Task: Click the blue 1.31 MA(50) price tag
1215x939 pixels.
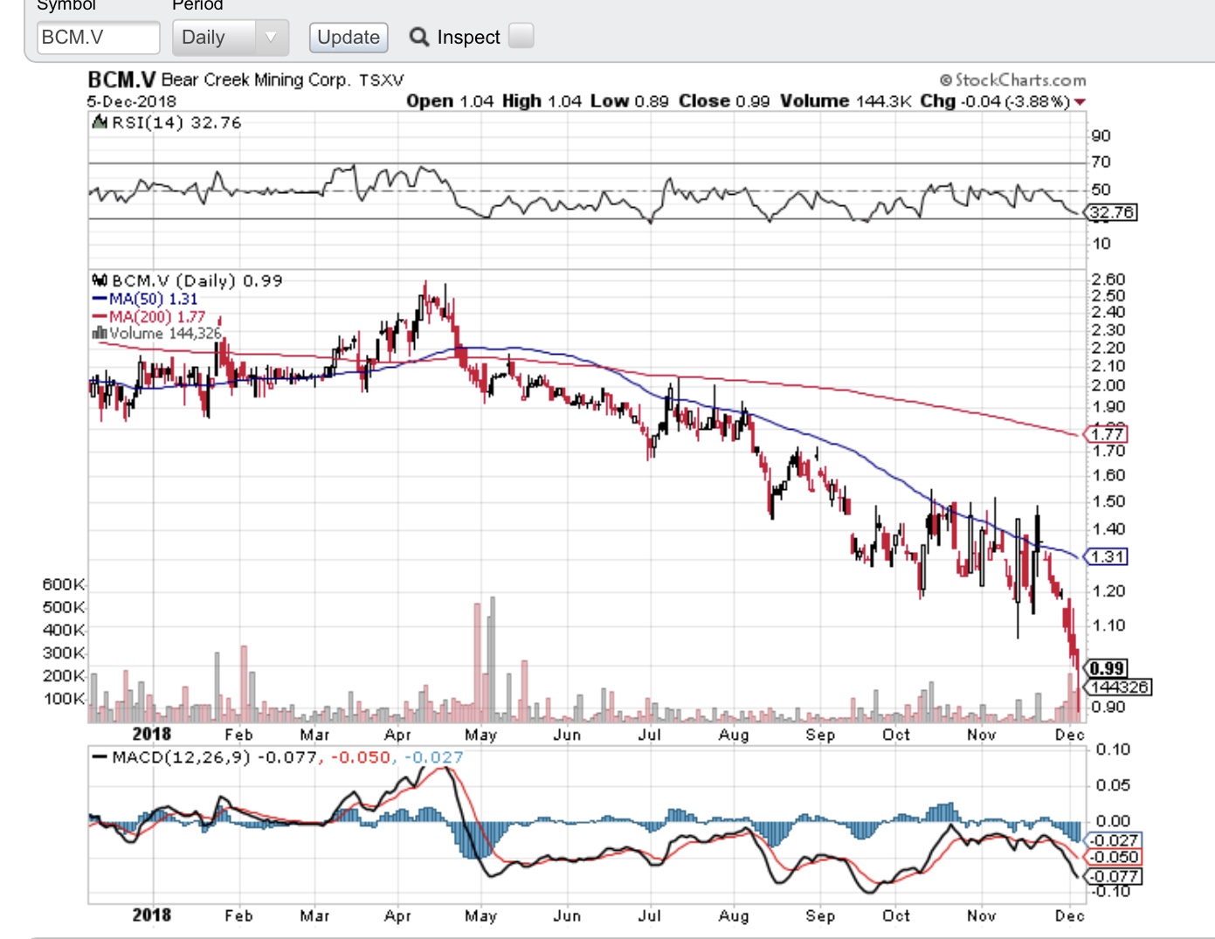Action: click(x=1108, y=556)
